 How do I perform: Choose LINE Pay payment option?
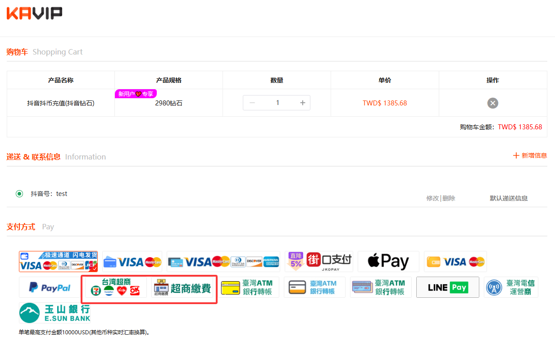[447, 287]
